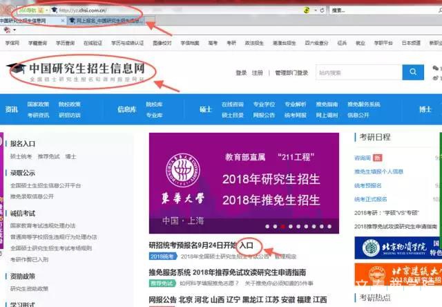Open 院校政策 in the blue nav bar
The image size is (442, 307).
pyautogui.click(x=69, y=104)
